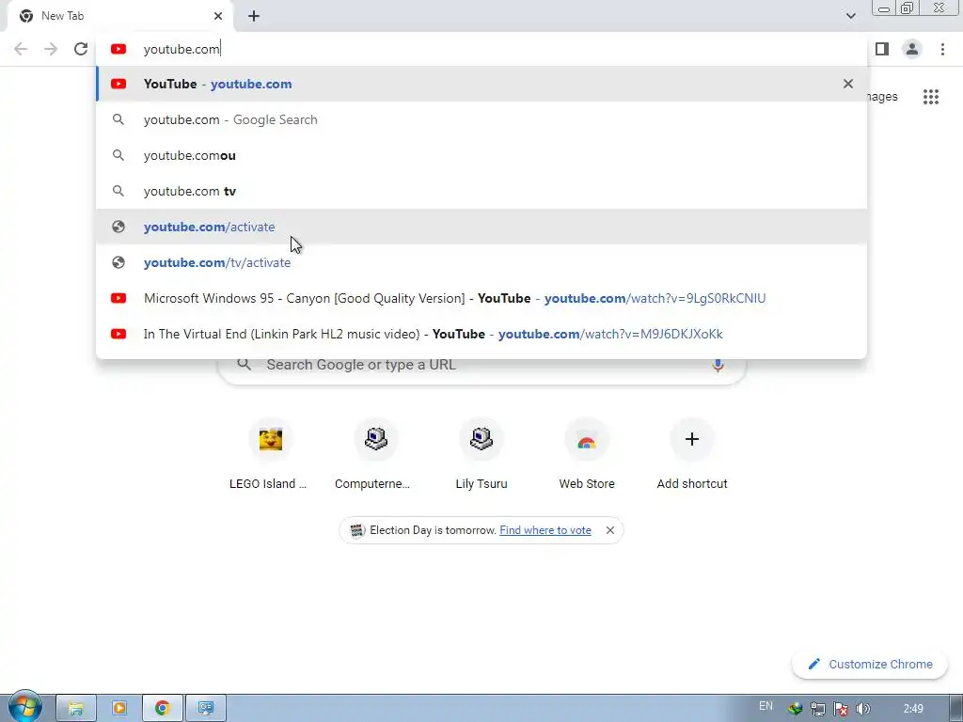Open the LEGO Island shortcut
Image resolution: width=963 pixels, height=722 pixels.
click(x=270, y=454)
